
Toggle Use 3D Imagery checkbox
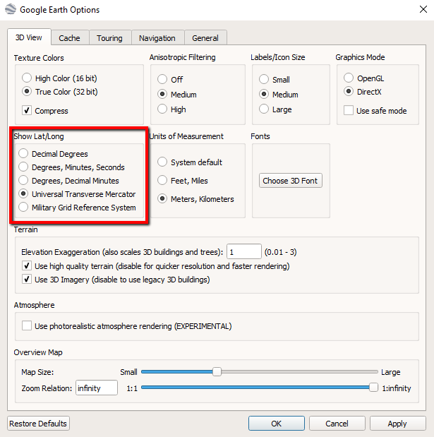(27, 280)
